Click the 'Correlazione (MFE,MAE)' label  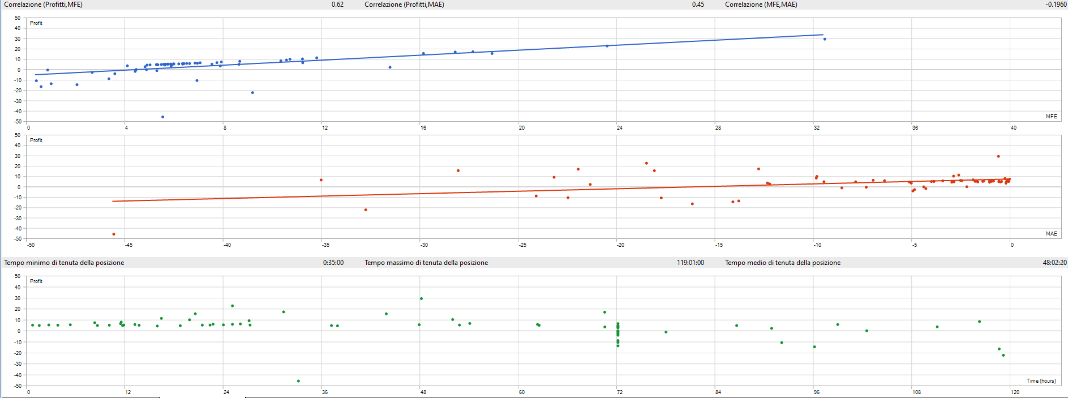[761, 5]
